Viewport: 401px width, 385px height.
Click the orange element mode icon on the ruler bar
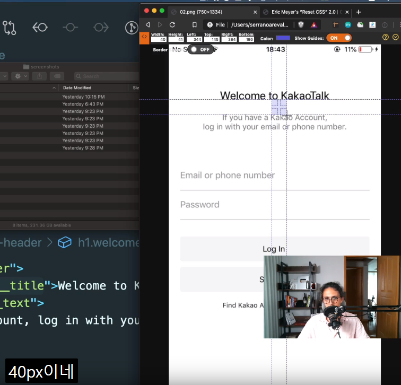[144, 38]
